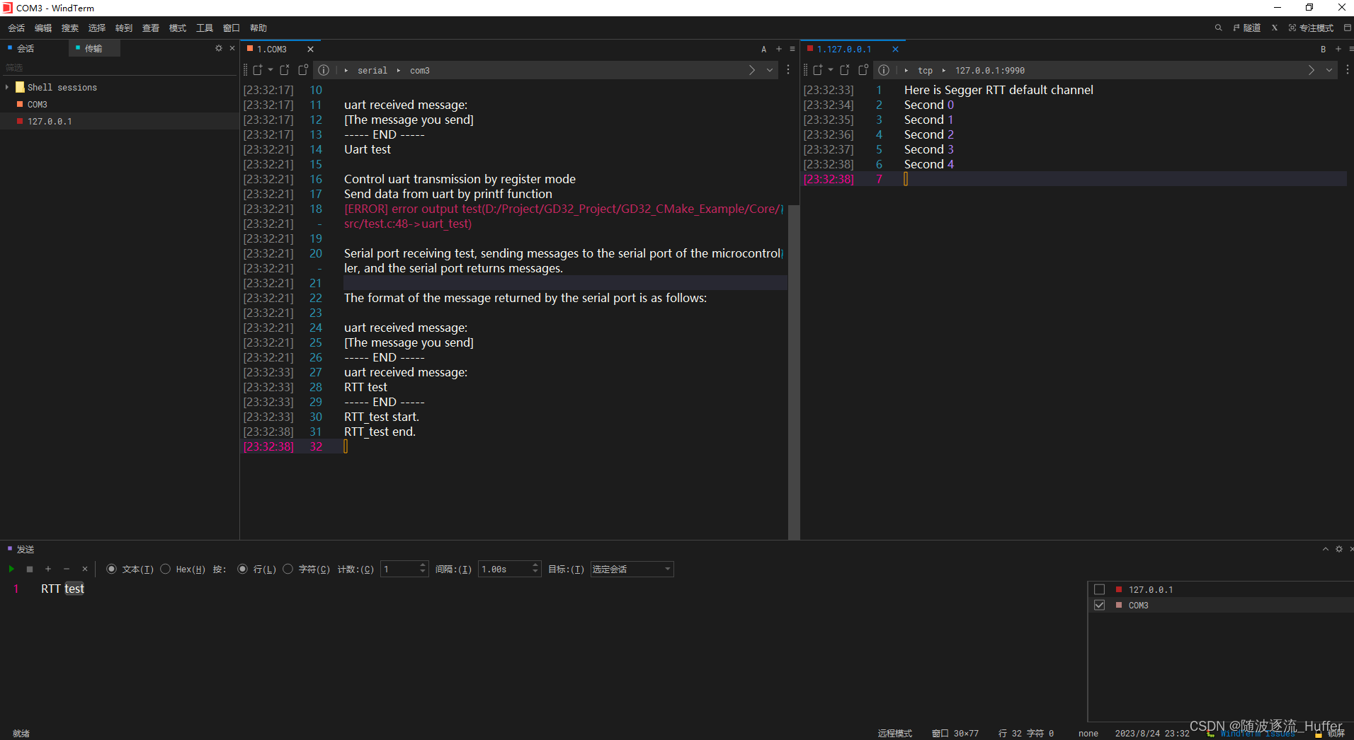Click the 间隔 interval input field
This screenshot has height=740, width=1354.
(504, 569)
